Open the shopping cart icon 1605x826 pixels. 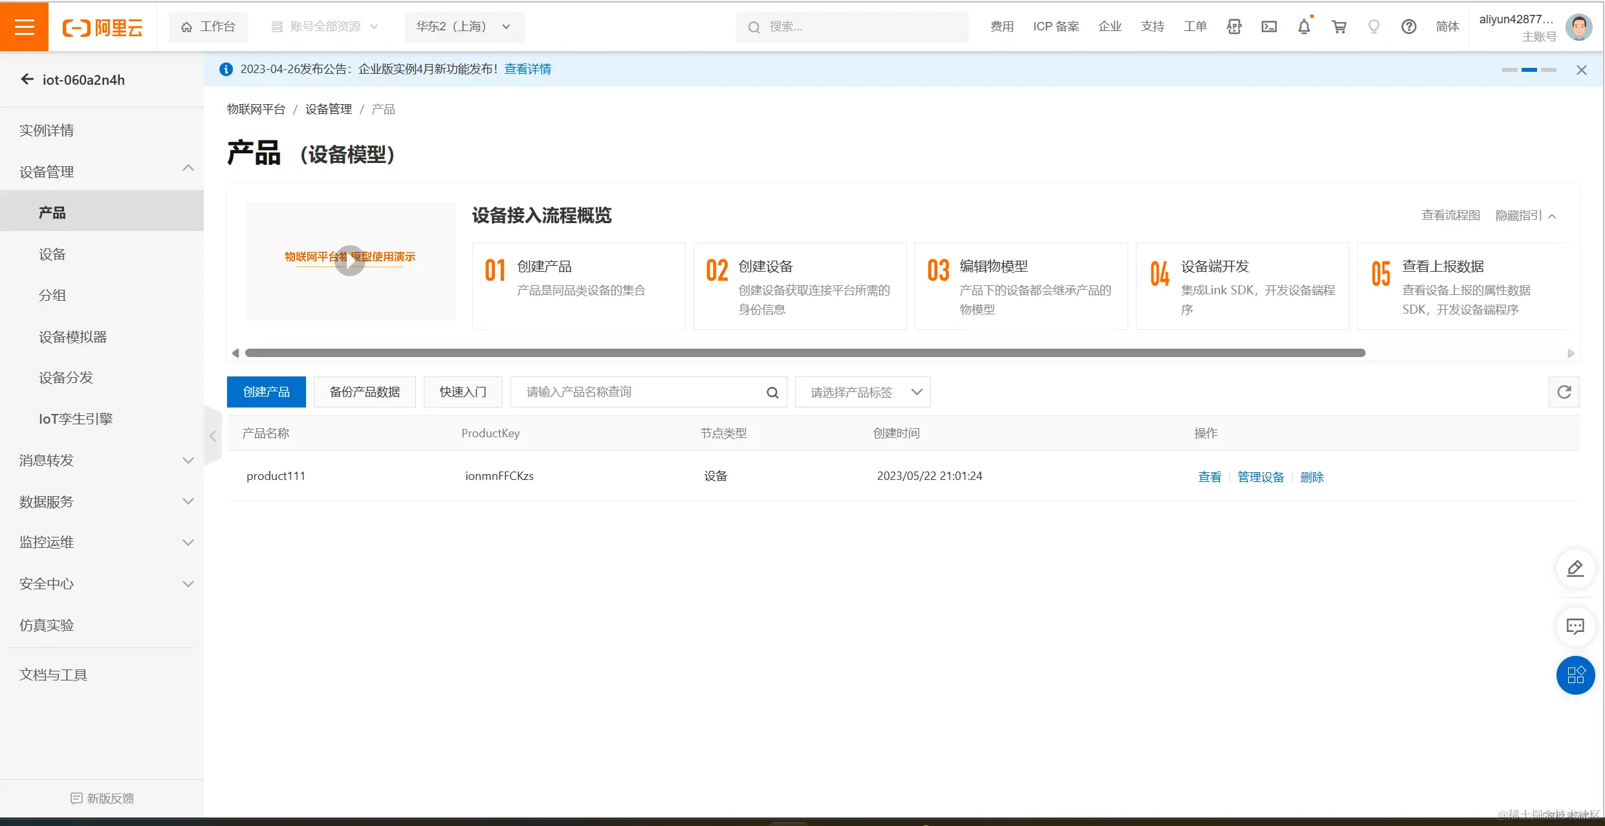coord(1339,27)
